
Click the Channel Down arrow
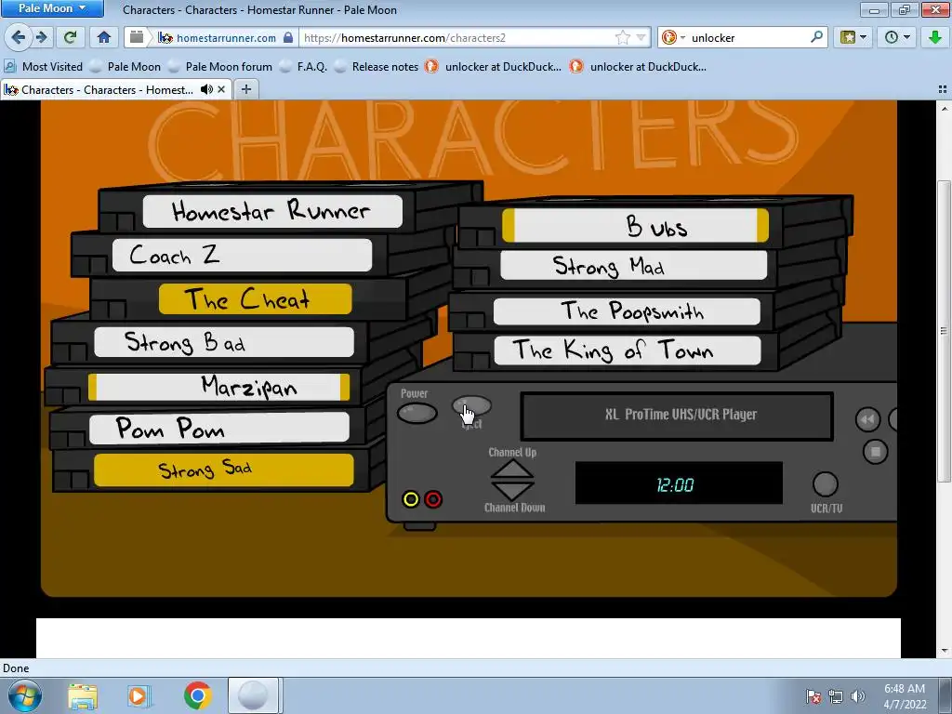(x=512, y=490)
